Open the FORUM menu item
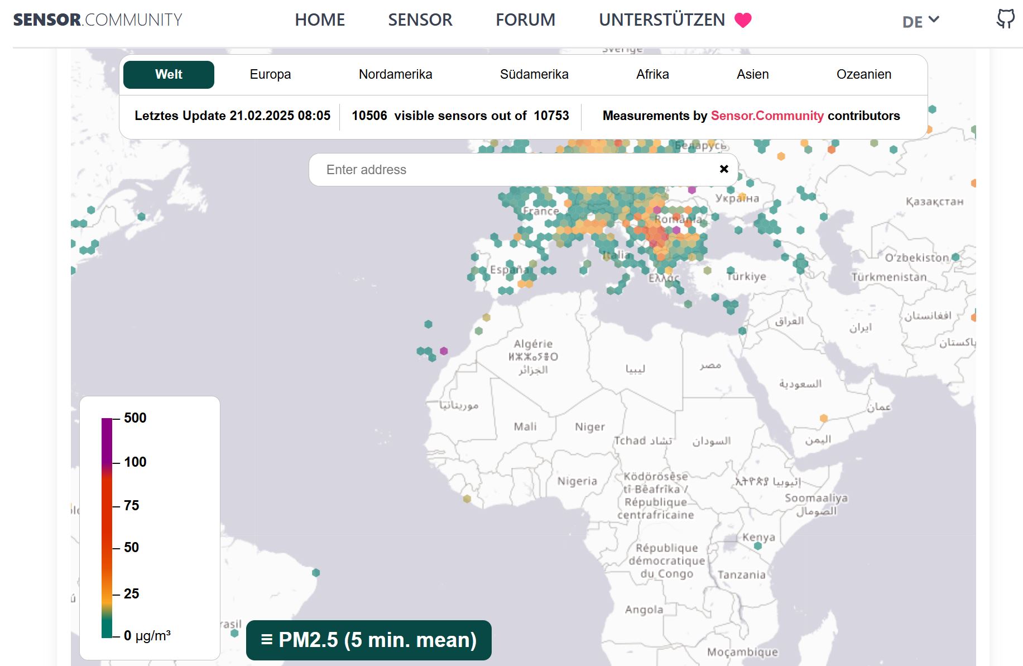Image resolution: width=1023 pixels, height=666 pixels. point(525,20)
